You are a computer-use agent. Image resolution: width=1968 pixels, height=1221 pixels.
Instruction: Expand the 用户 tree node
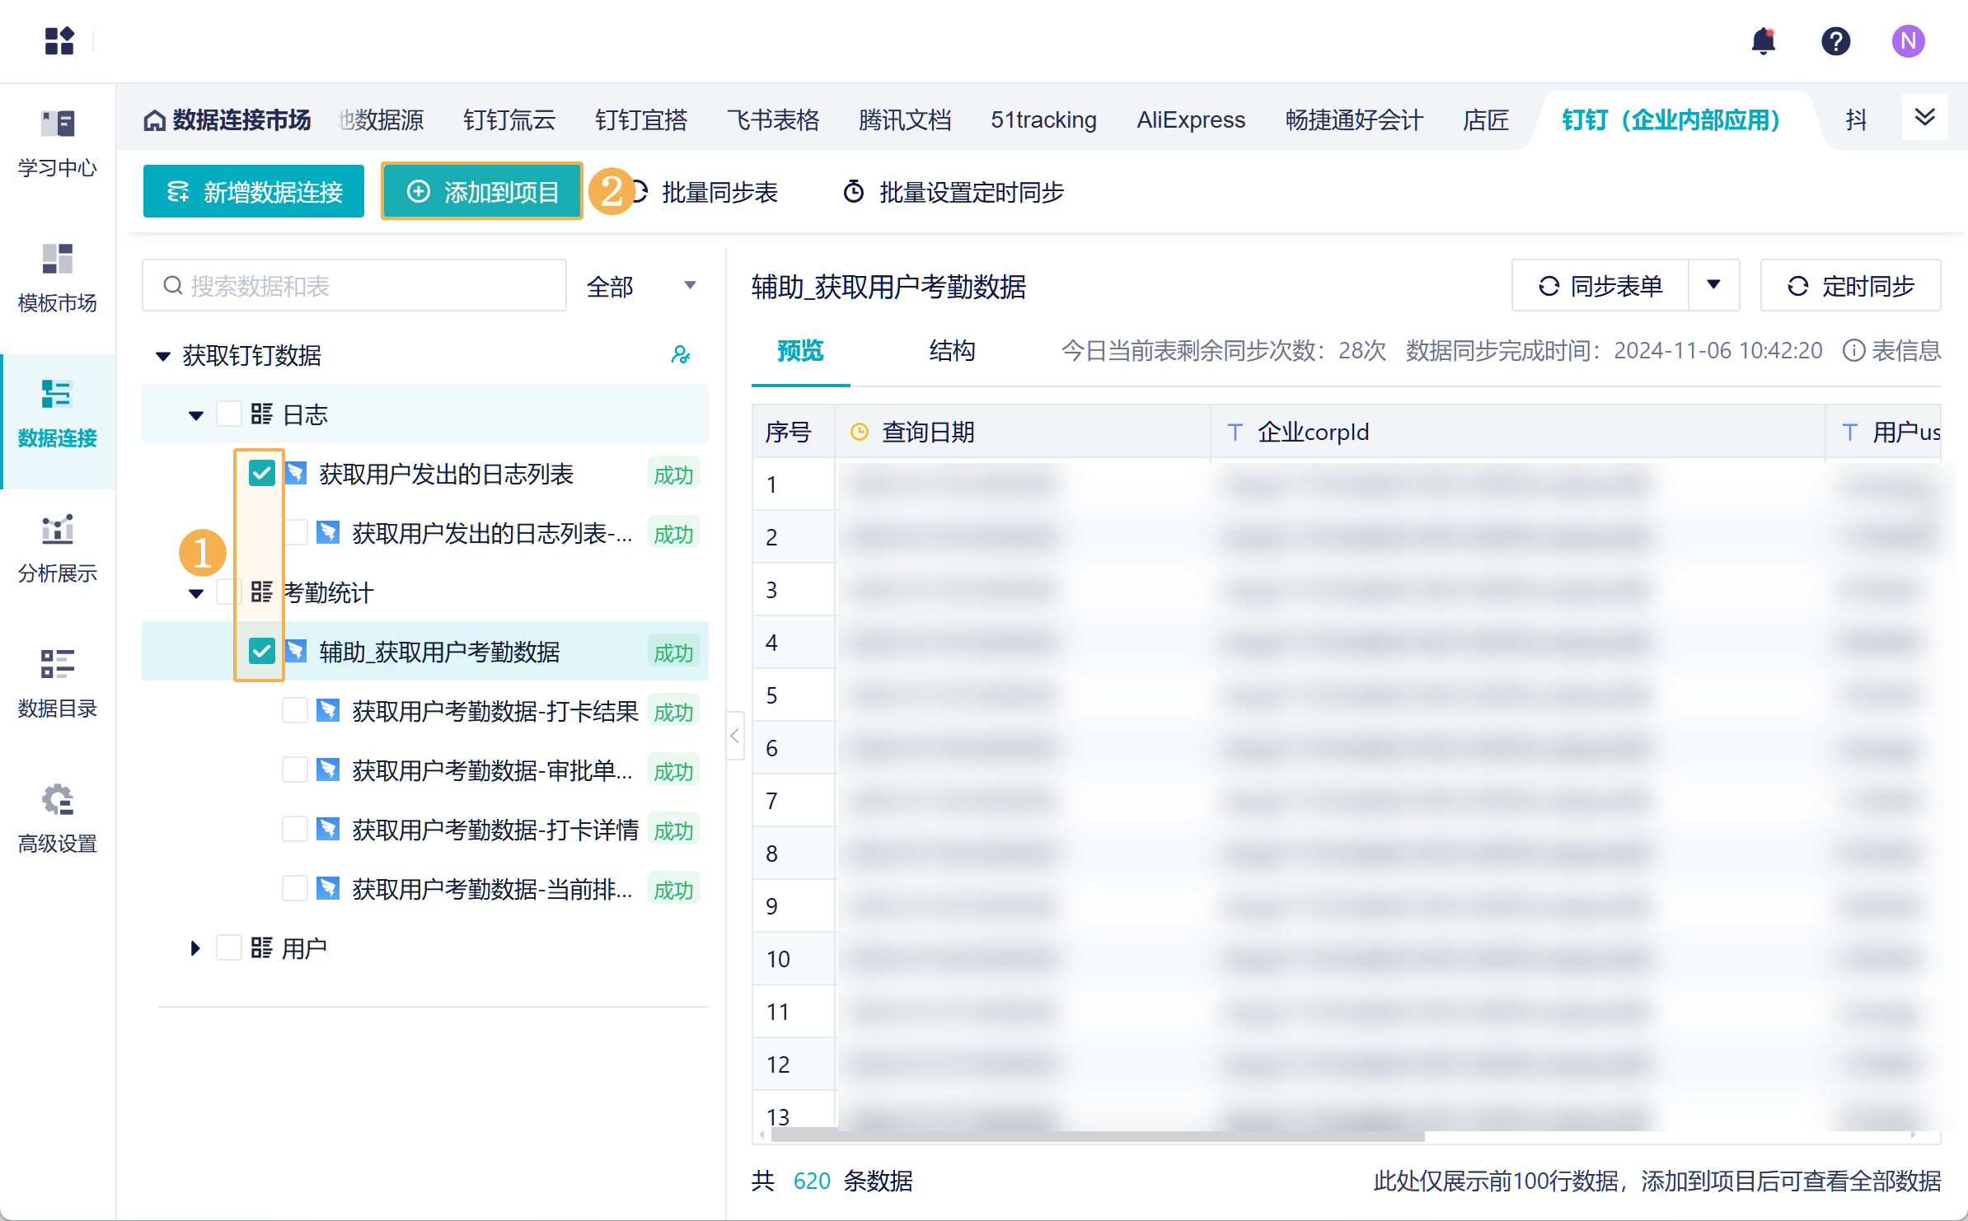[x=194, y=948]
